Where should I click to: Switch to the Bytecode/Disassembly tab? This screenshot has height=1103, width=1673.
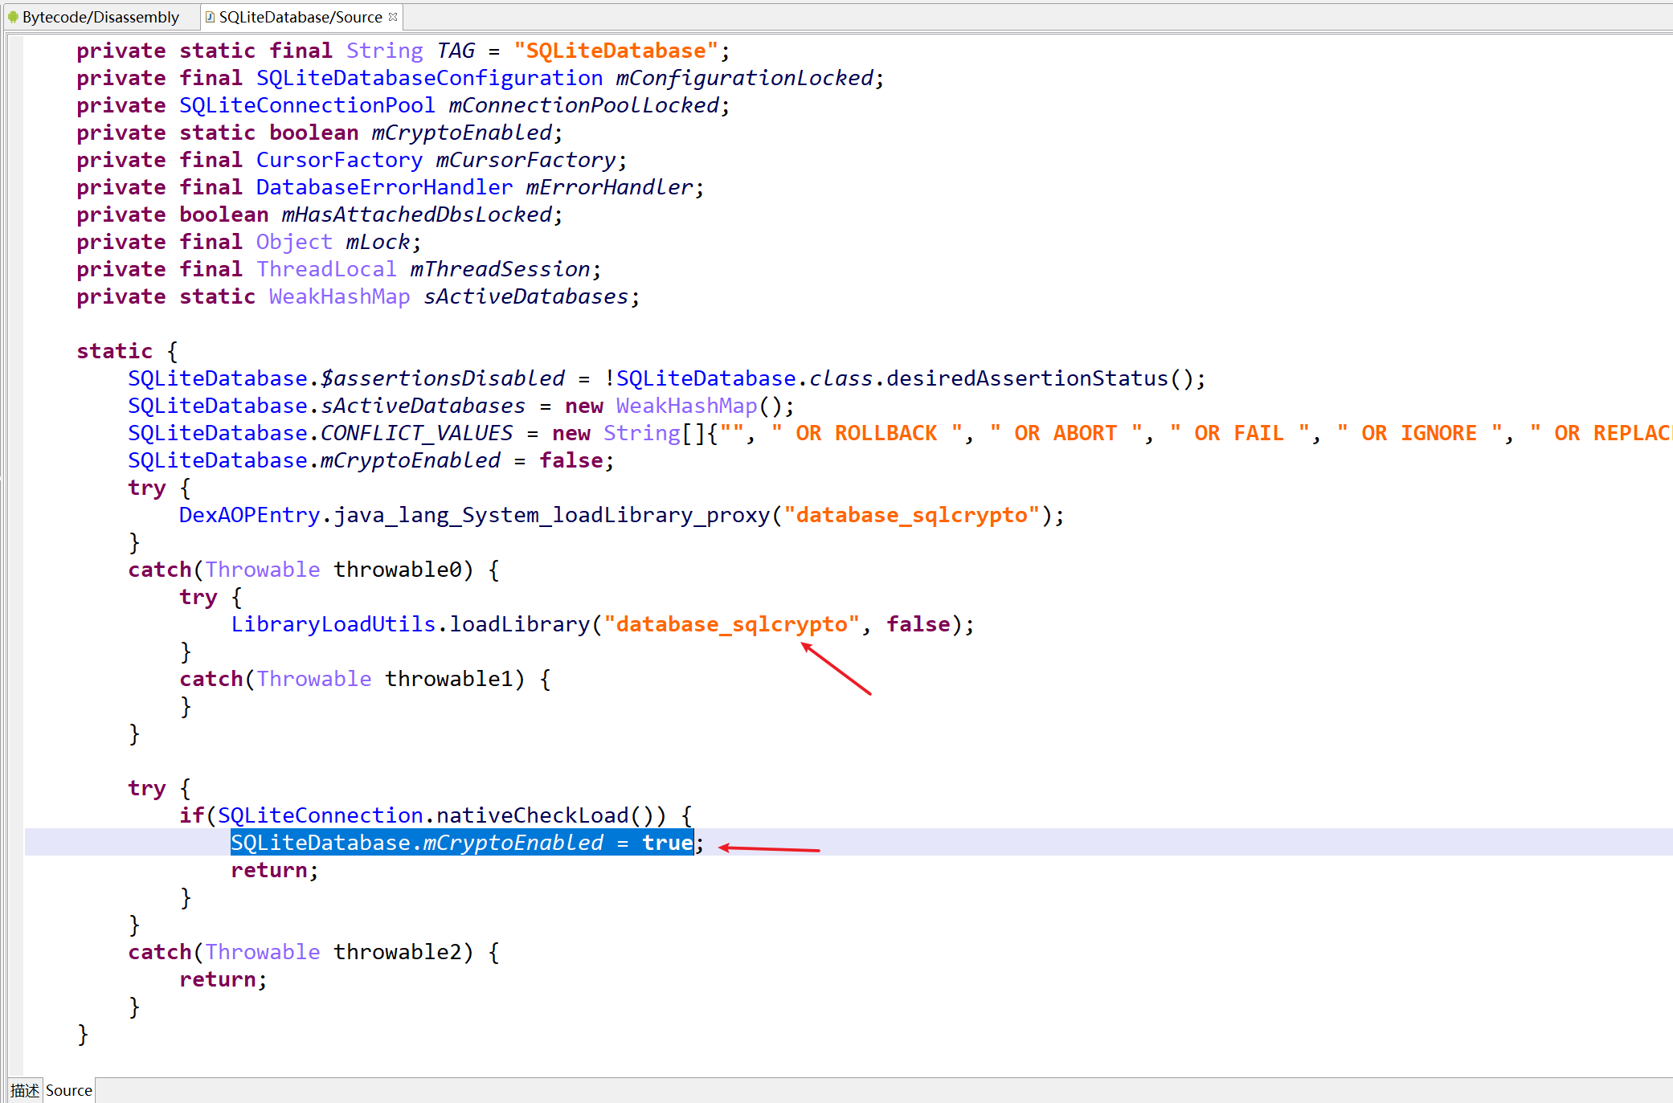click(x=100, y=17)
